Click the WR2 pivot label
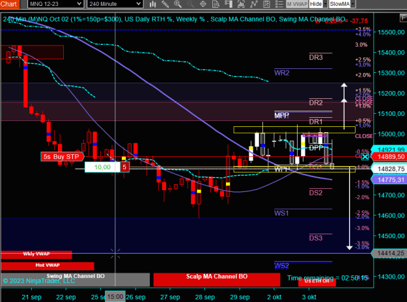 (x=281, y=73)
